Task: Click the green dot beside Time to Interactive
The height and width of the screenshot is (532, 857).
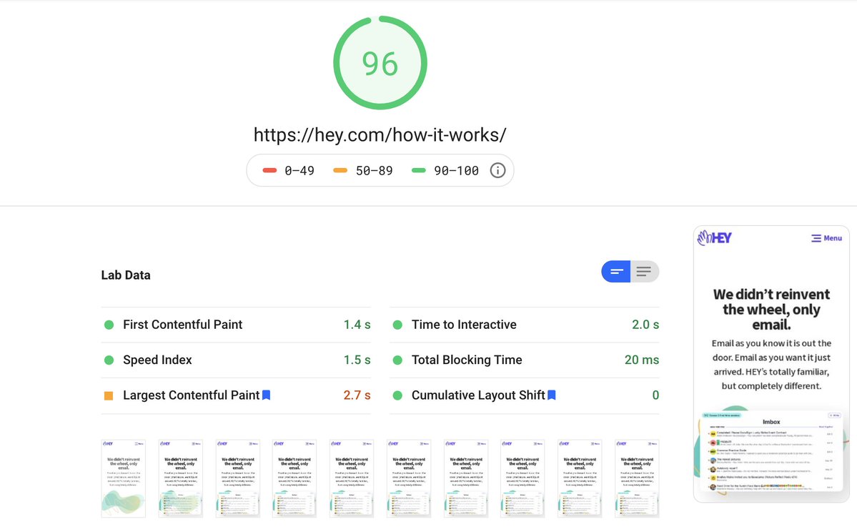Action: [x=397, y=325]
